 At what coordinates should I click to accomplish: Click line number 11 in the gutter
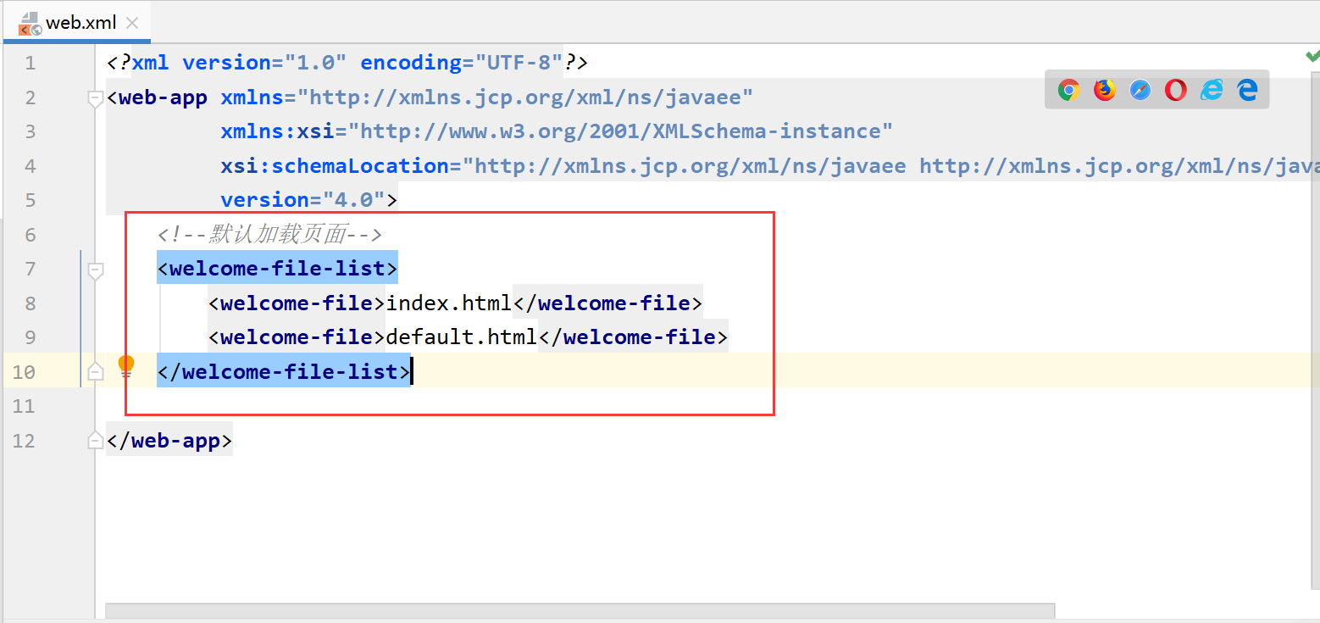pyautogui.click(x=24, y=406)
